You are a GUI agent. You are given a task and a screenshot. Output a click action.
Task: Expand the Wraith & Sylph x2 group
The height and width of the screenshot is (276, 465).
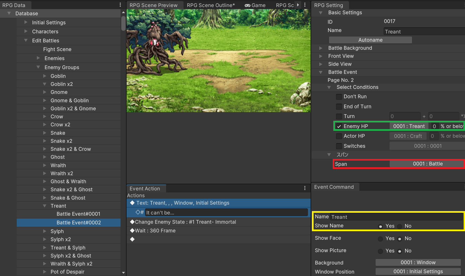[x=45, y=264]
